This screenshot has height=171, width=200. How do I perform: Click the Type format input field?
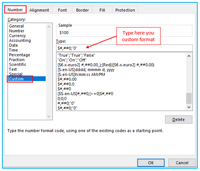(124, 48)
